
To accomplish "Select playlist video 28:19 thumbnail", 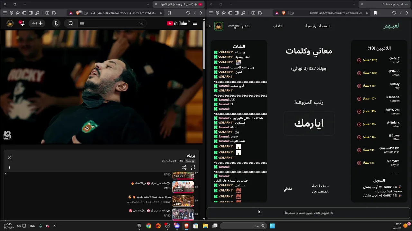I will pos(183,201).
